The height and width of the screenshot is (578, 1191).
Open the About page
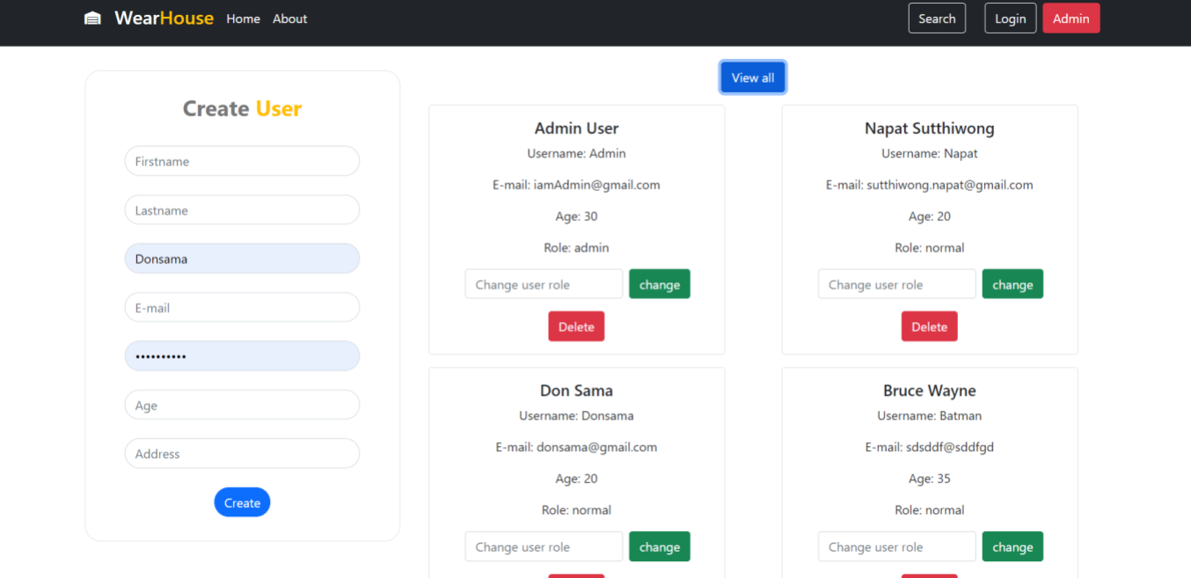coord(289,18)
